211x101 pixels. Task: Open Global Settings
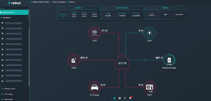tap(8, 99)
